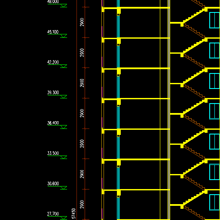
Task: Click the elevation triangle symbol next to 36.400
Action: 64,127
